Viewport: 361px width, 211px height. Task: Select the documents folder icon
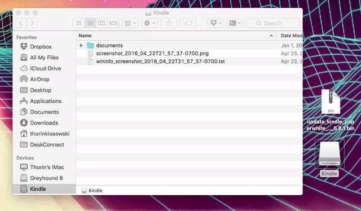[x=90, y=45]
